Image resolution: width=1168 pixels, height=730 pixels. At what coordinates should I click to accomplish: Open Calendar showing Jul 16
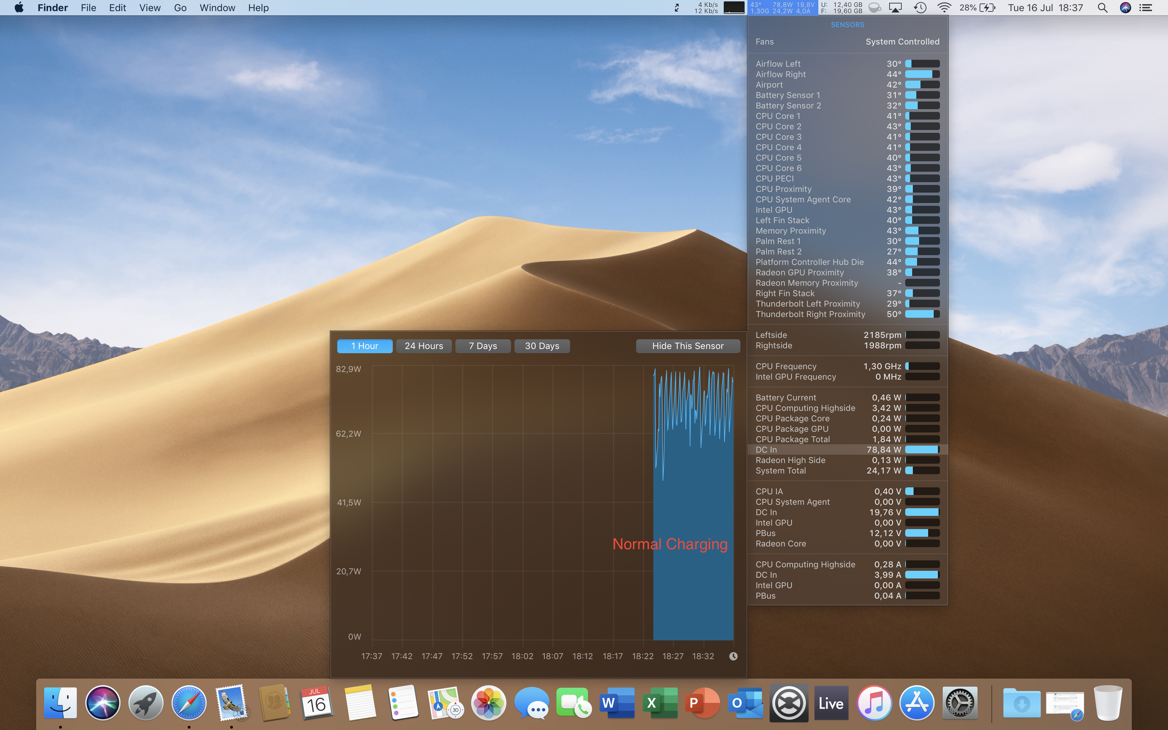point(317,703)
